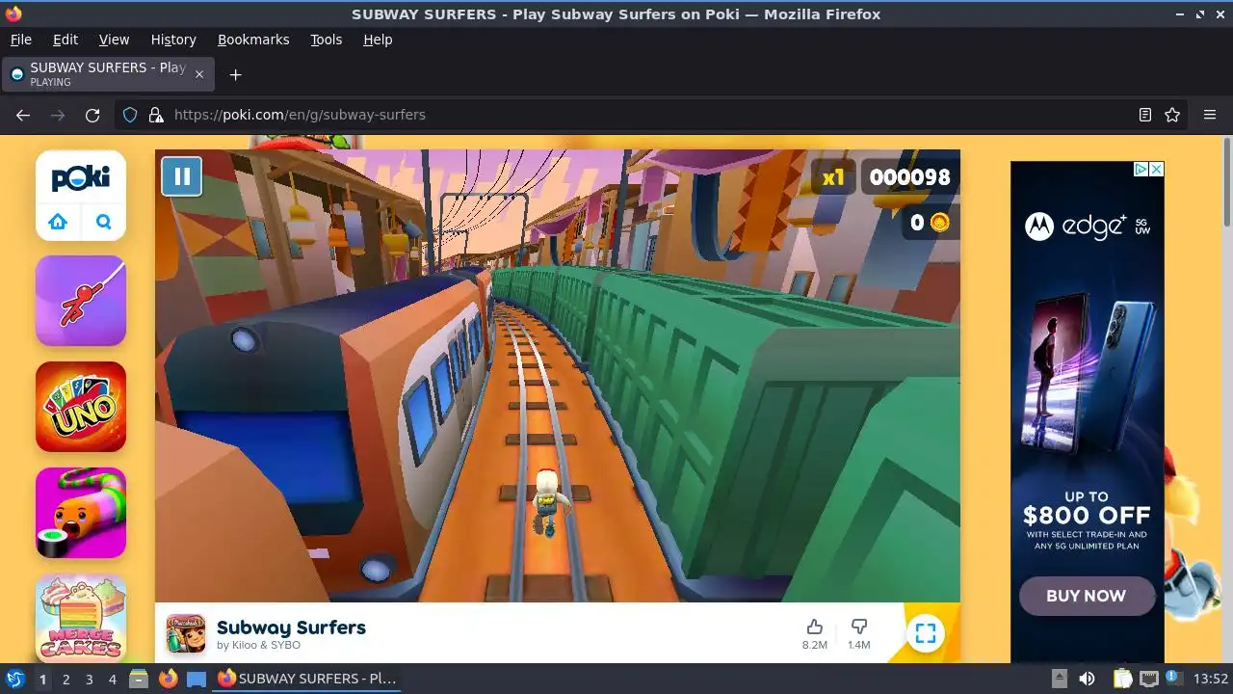Open the Bookmarks menu
The image size is (1233, 694).
click(253, 40)
